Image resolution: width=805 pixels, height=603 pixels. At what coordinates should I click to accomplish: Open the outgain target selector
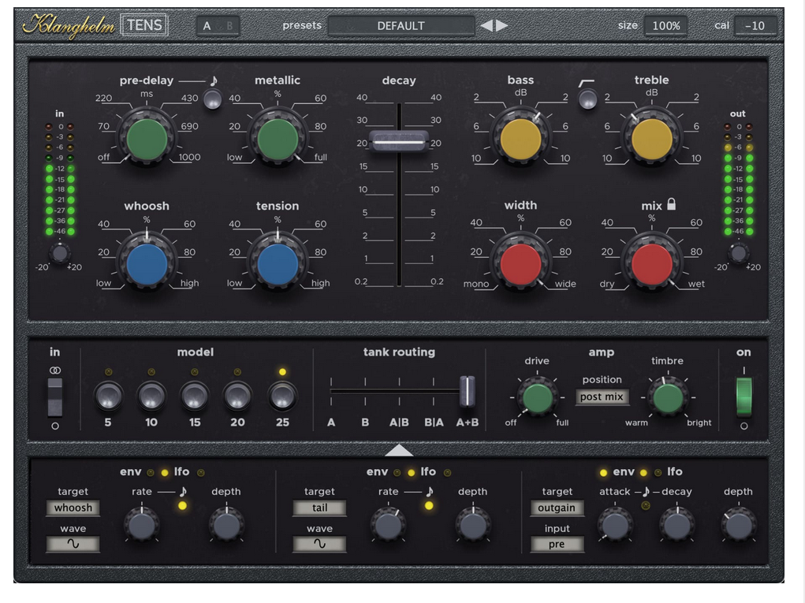click(557, 508)
